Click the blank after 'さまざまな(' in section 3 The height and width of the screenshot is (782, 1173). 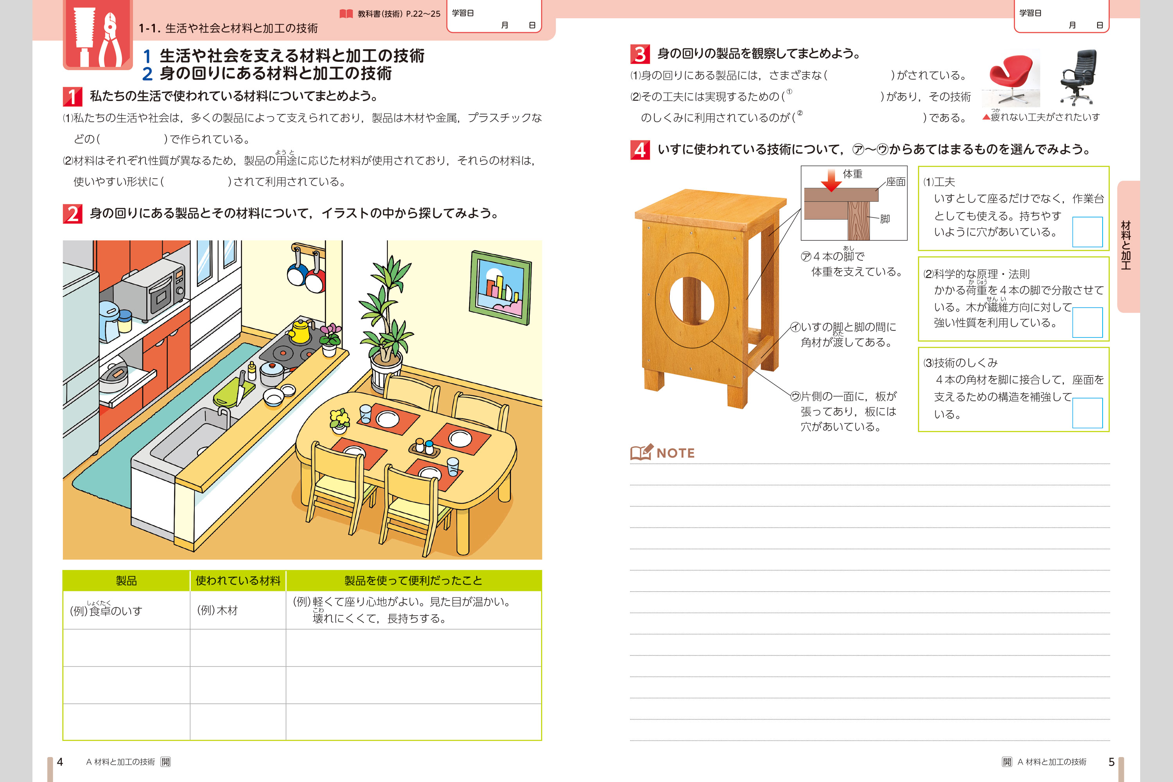coord(859,75)
